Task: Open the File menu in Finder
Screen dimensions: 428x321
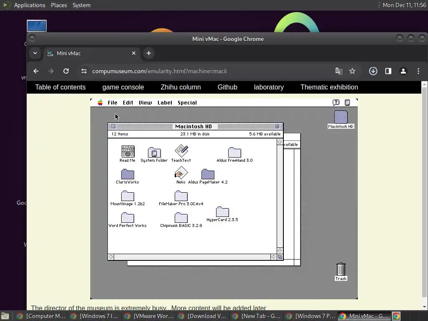Action: 112,103
